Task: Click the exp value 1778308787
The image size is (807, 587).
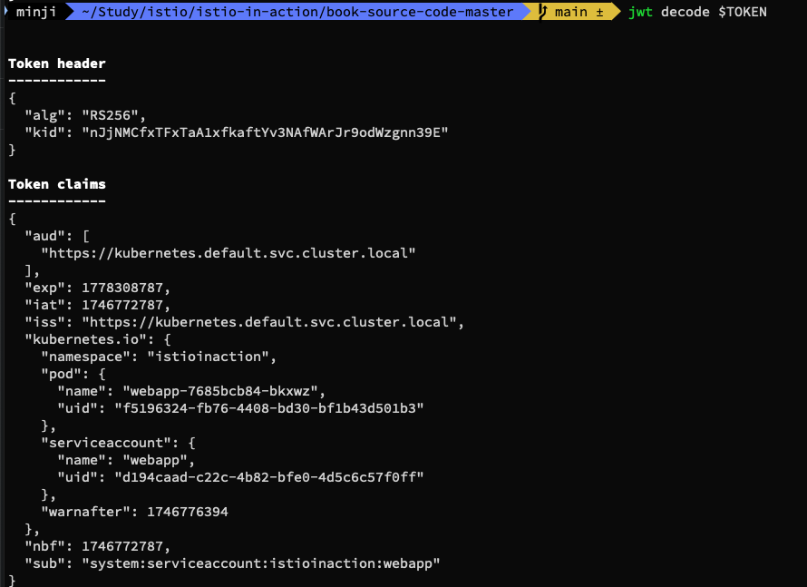Action: point(122,288)
